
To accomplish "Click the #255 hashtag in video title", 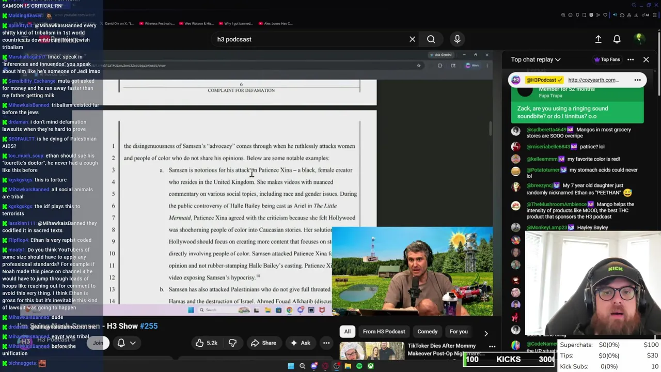I will pos(149,326).
